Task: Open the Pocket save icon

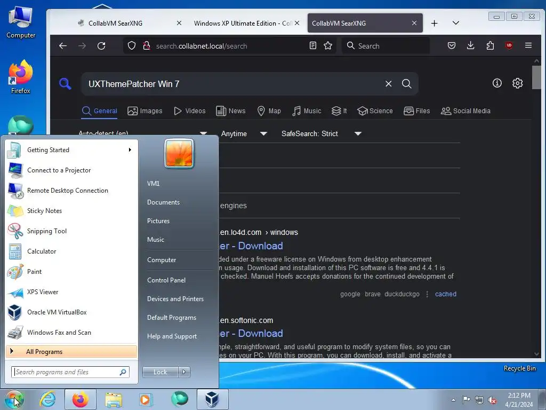Action: [452, 46]
